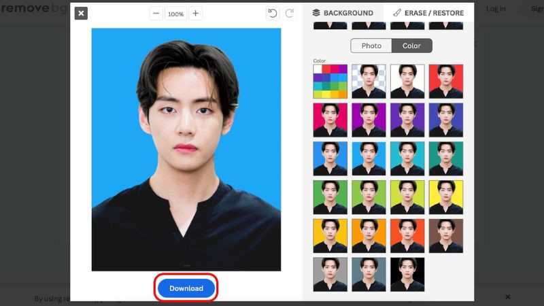Open the ERASE / RESTORE tab
The width and height of the screenshot is (544, 306).
pos(428,13)
